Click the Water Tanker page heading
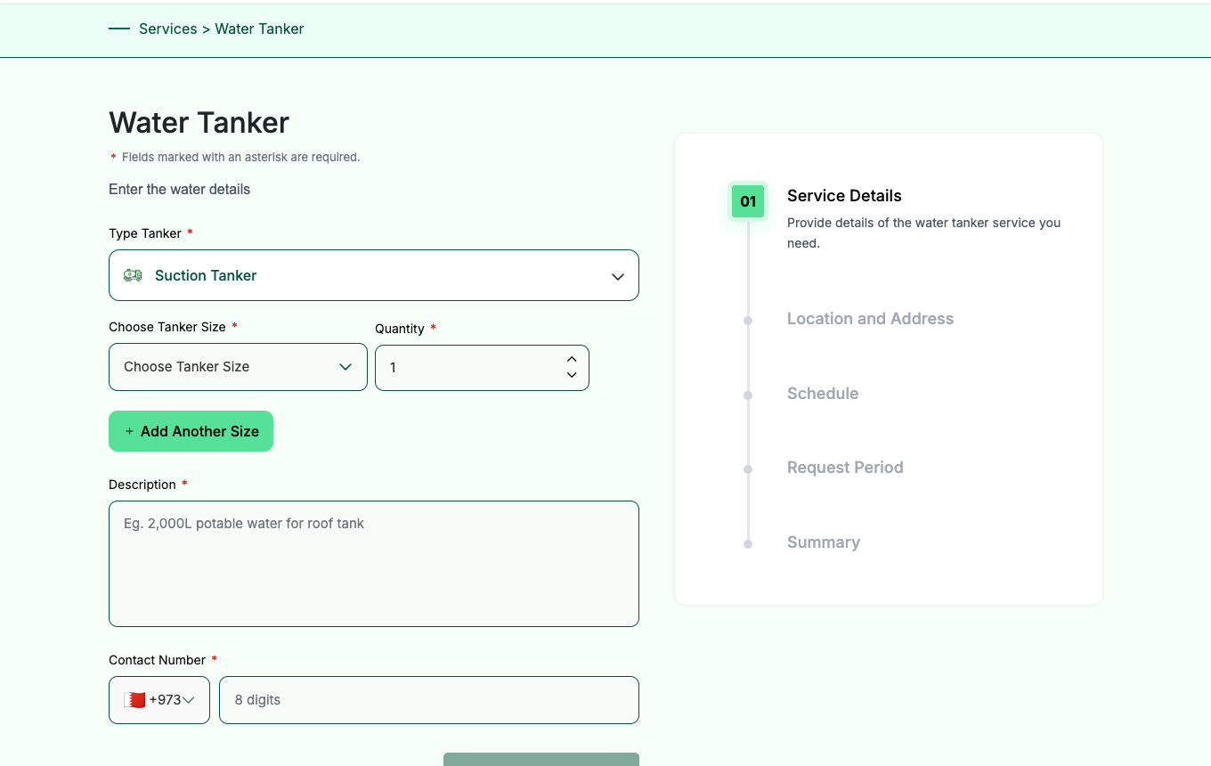 (199, 123)
